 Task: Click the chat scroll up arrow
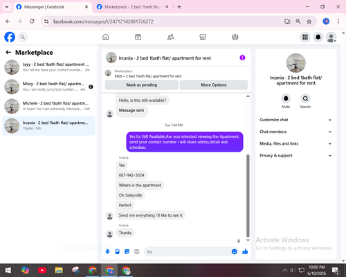click(x=248, y=96)
